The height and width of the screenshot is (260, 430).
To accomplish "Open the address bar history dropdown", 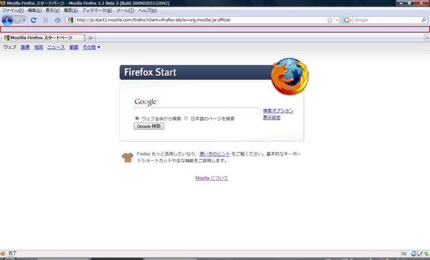I will 337,20.
